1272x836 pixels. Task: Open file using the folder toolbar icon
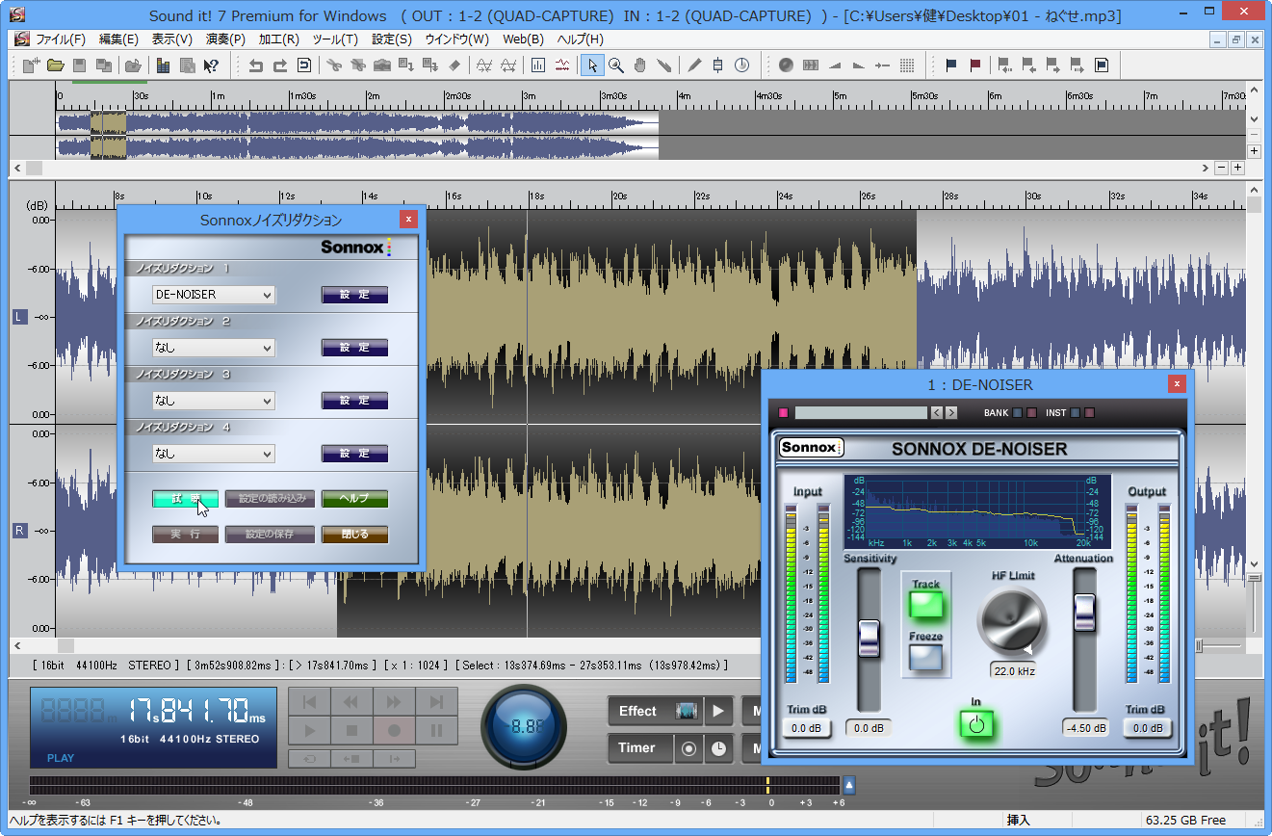point(56,65)
